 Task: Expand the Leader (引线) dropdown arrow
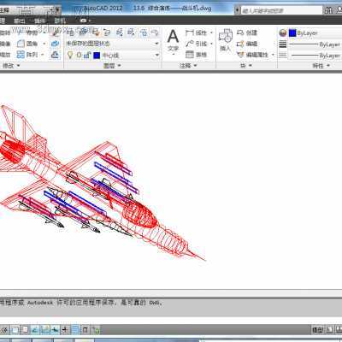pyautogui.click(x=211, y=44)
